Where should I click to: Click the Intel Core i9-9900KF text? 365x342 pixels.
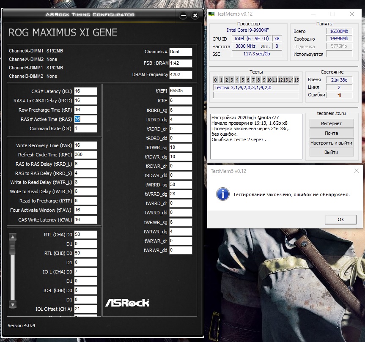[248, 30]
